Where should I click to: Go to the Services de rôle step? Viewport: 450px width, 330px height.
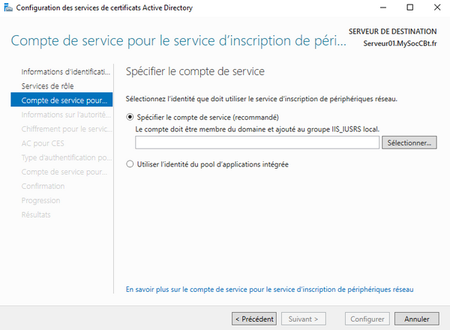coord(47,86)
